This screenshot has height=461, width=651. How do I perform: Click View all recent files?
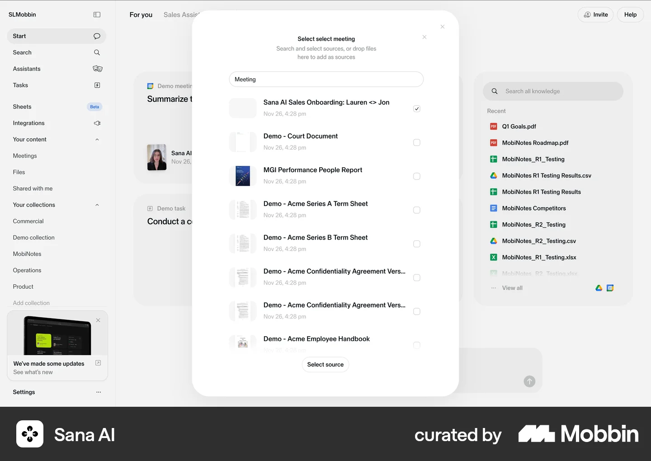[x=512, y=288]
